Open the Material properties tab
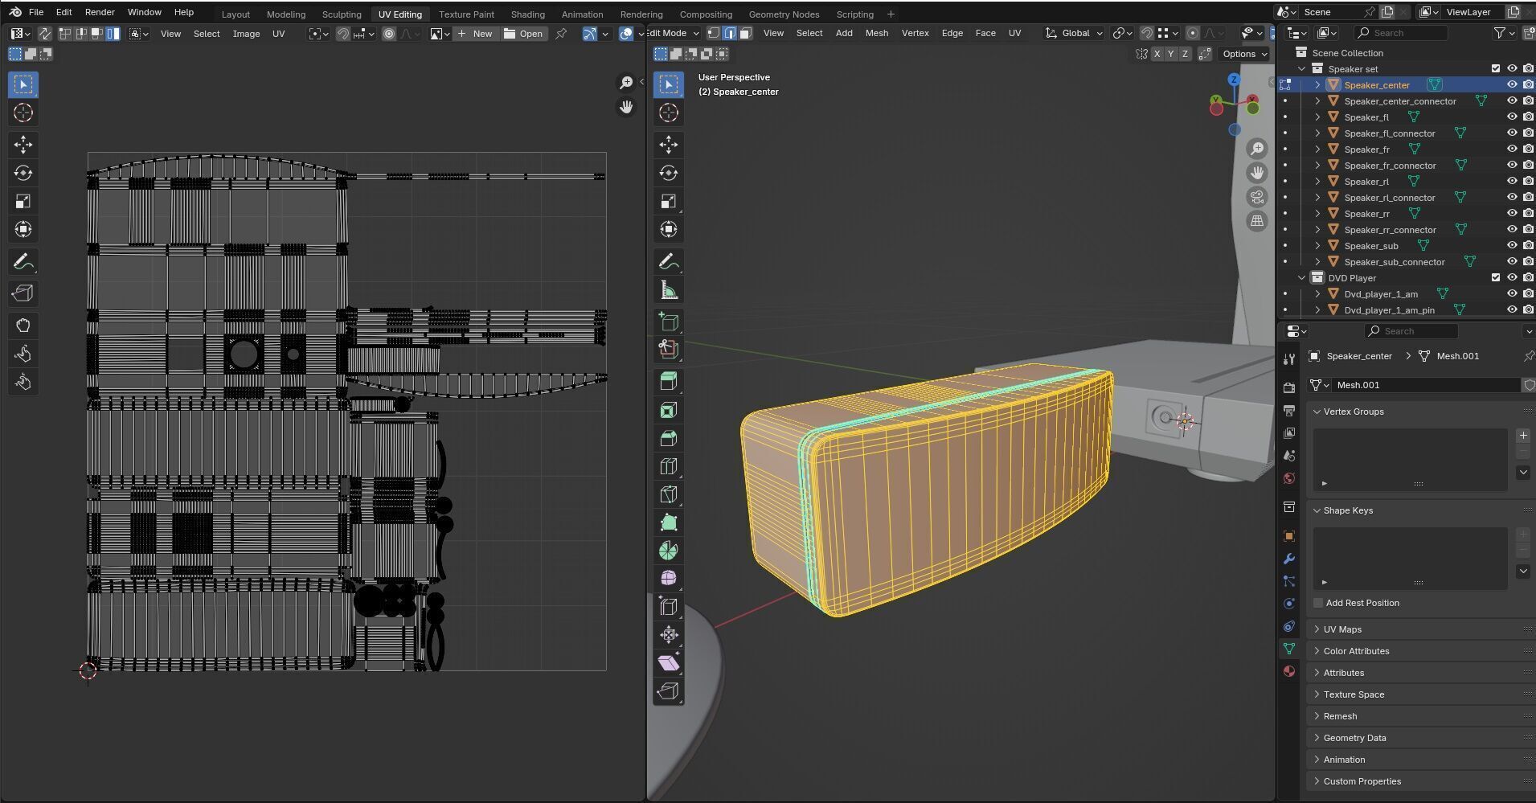The height and width of the screenshot is (803, 1536). tap(1289, 671)
